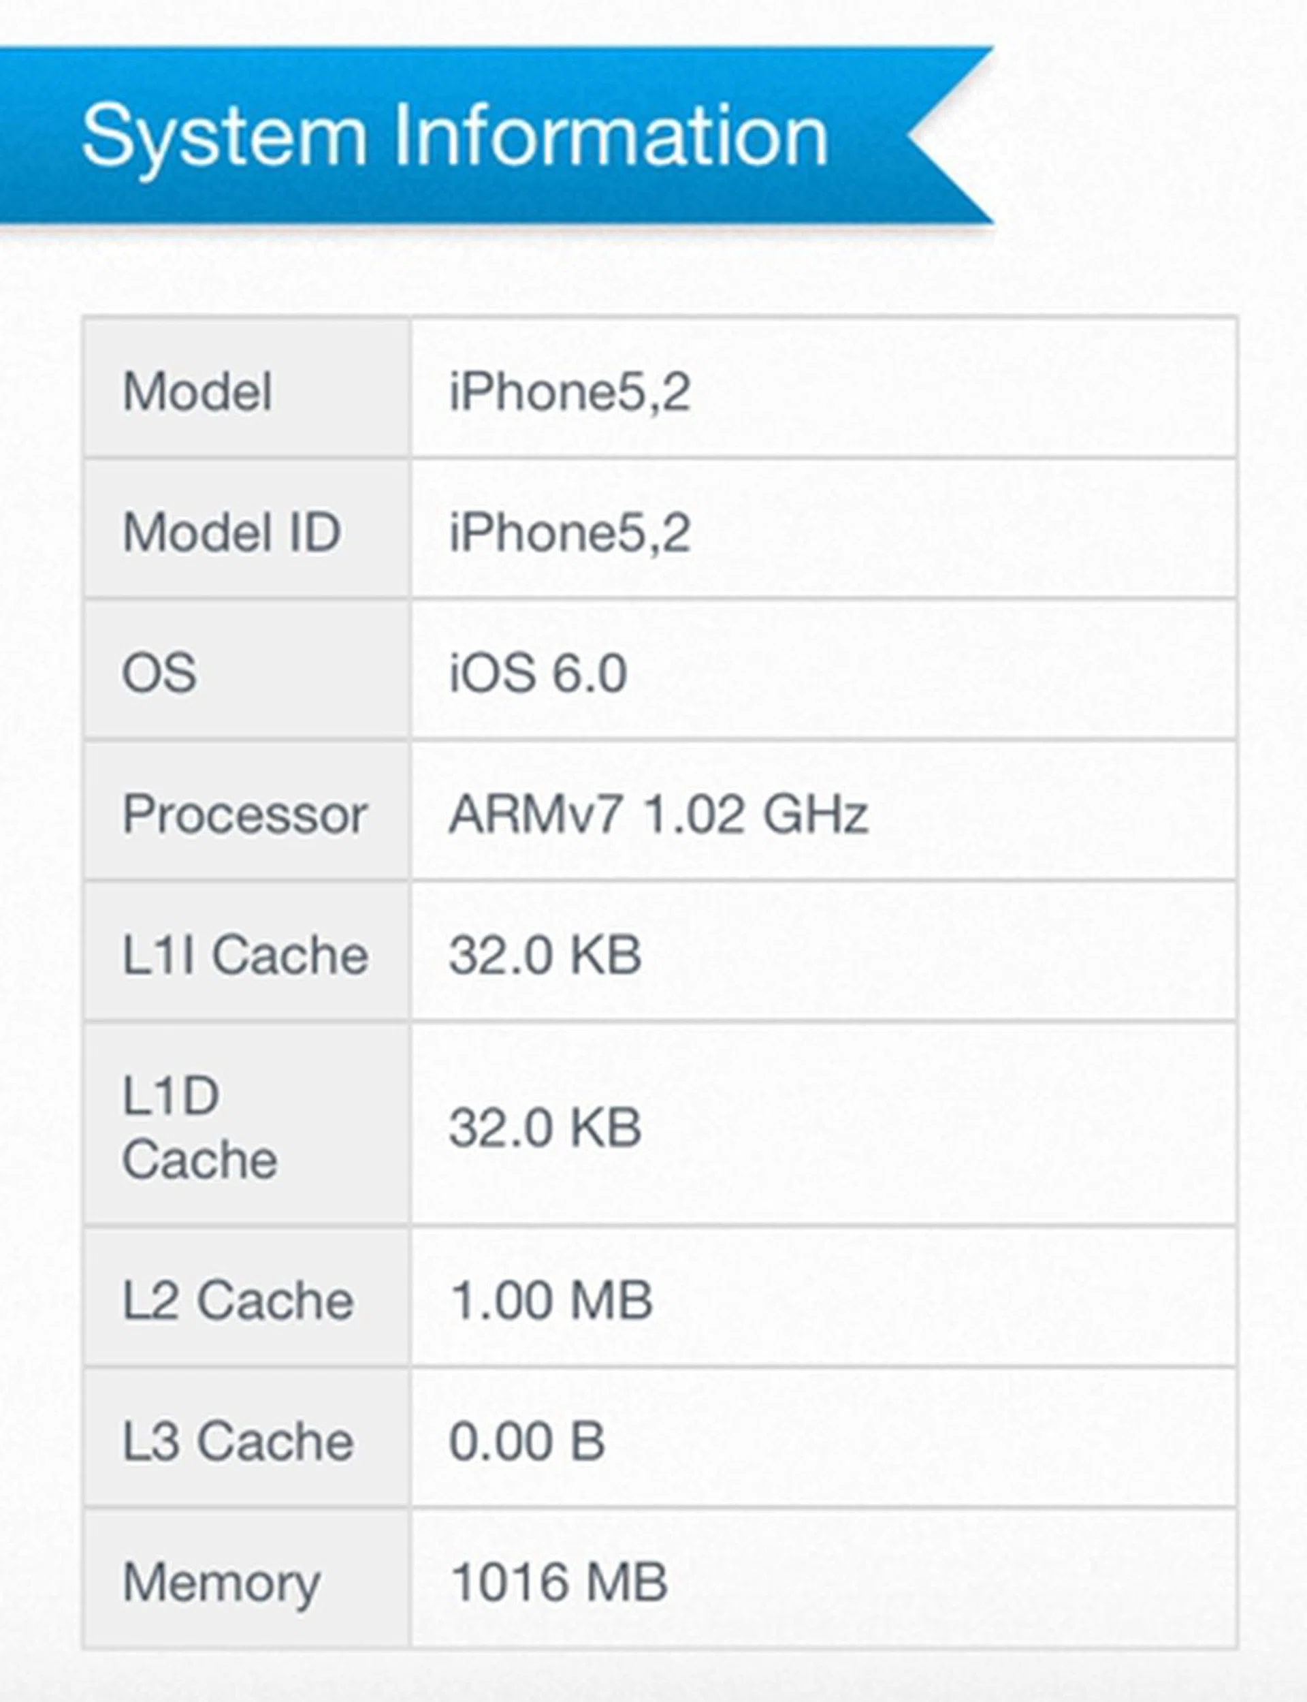
Task: Click the ARMv7 1.02 GHz value
Action: (x=658, y=814)
